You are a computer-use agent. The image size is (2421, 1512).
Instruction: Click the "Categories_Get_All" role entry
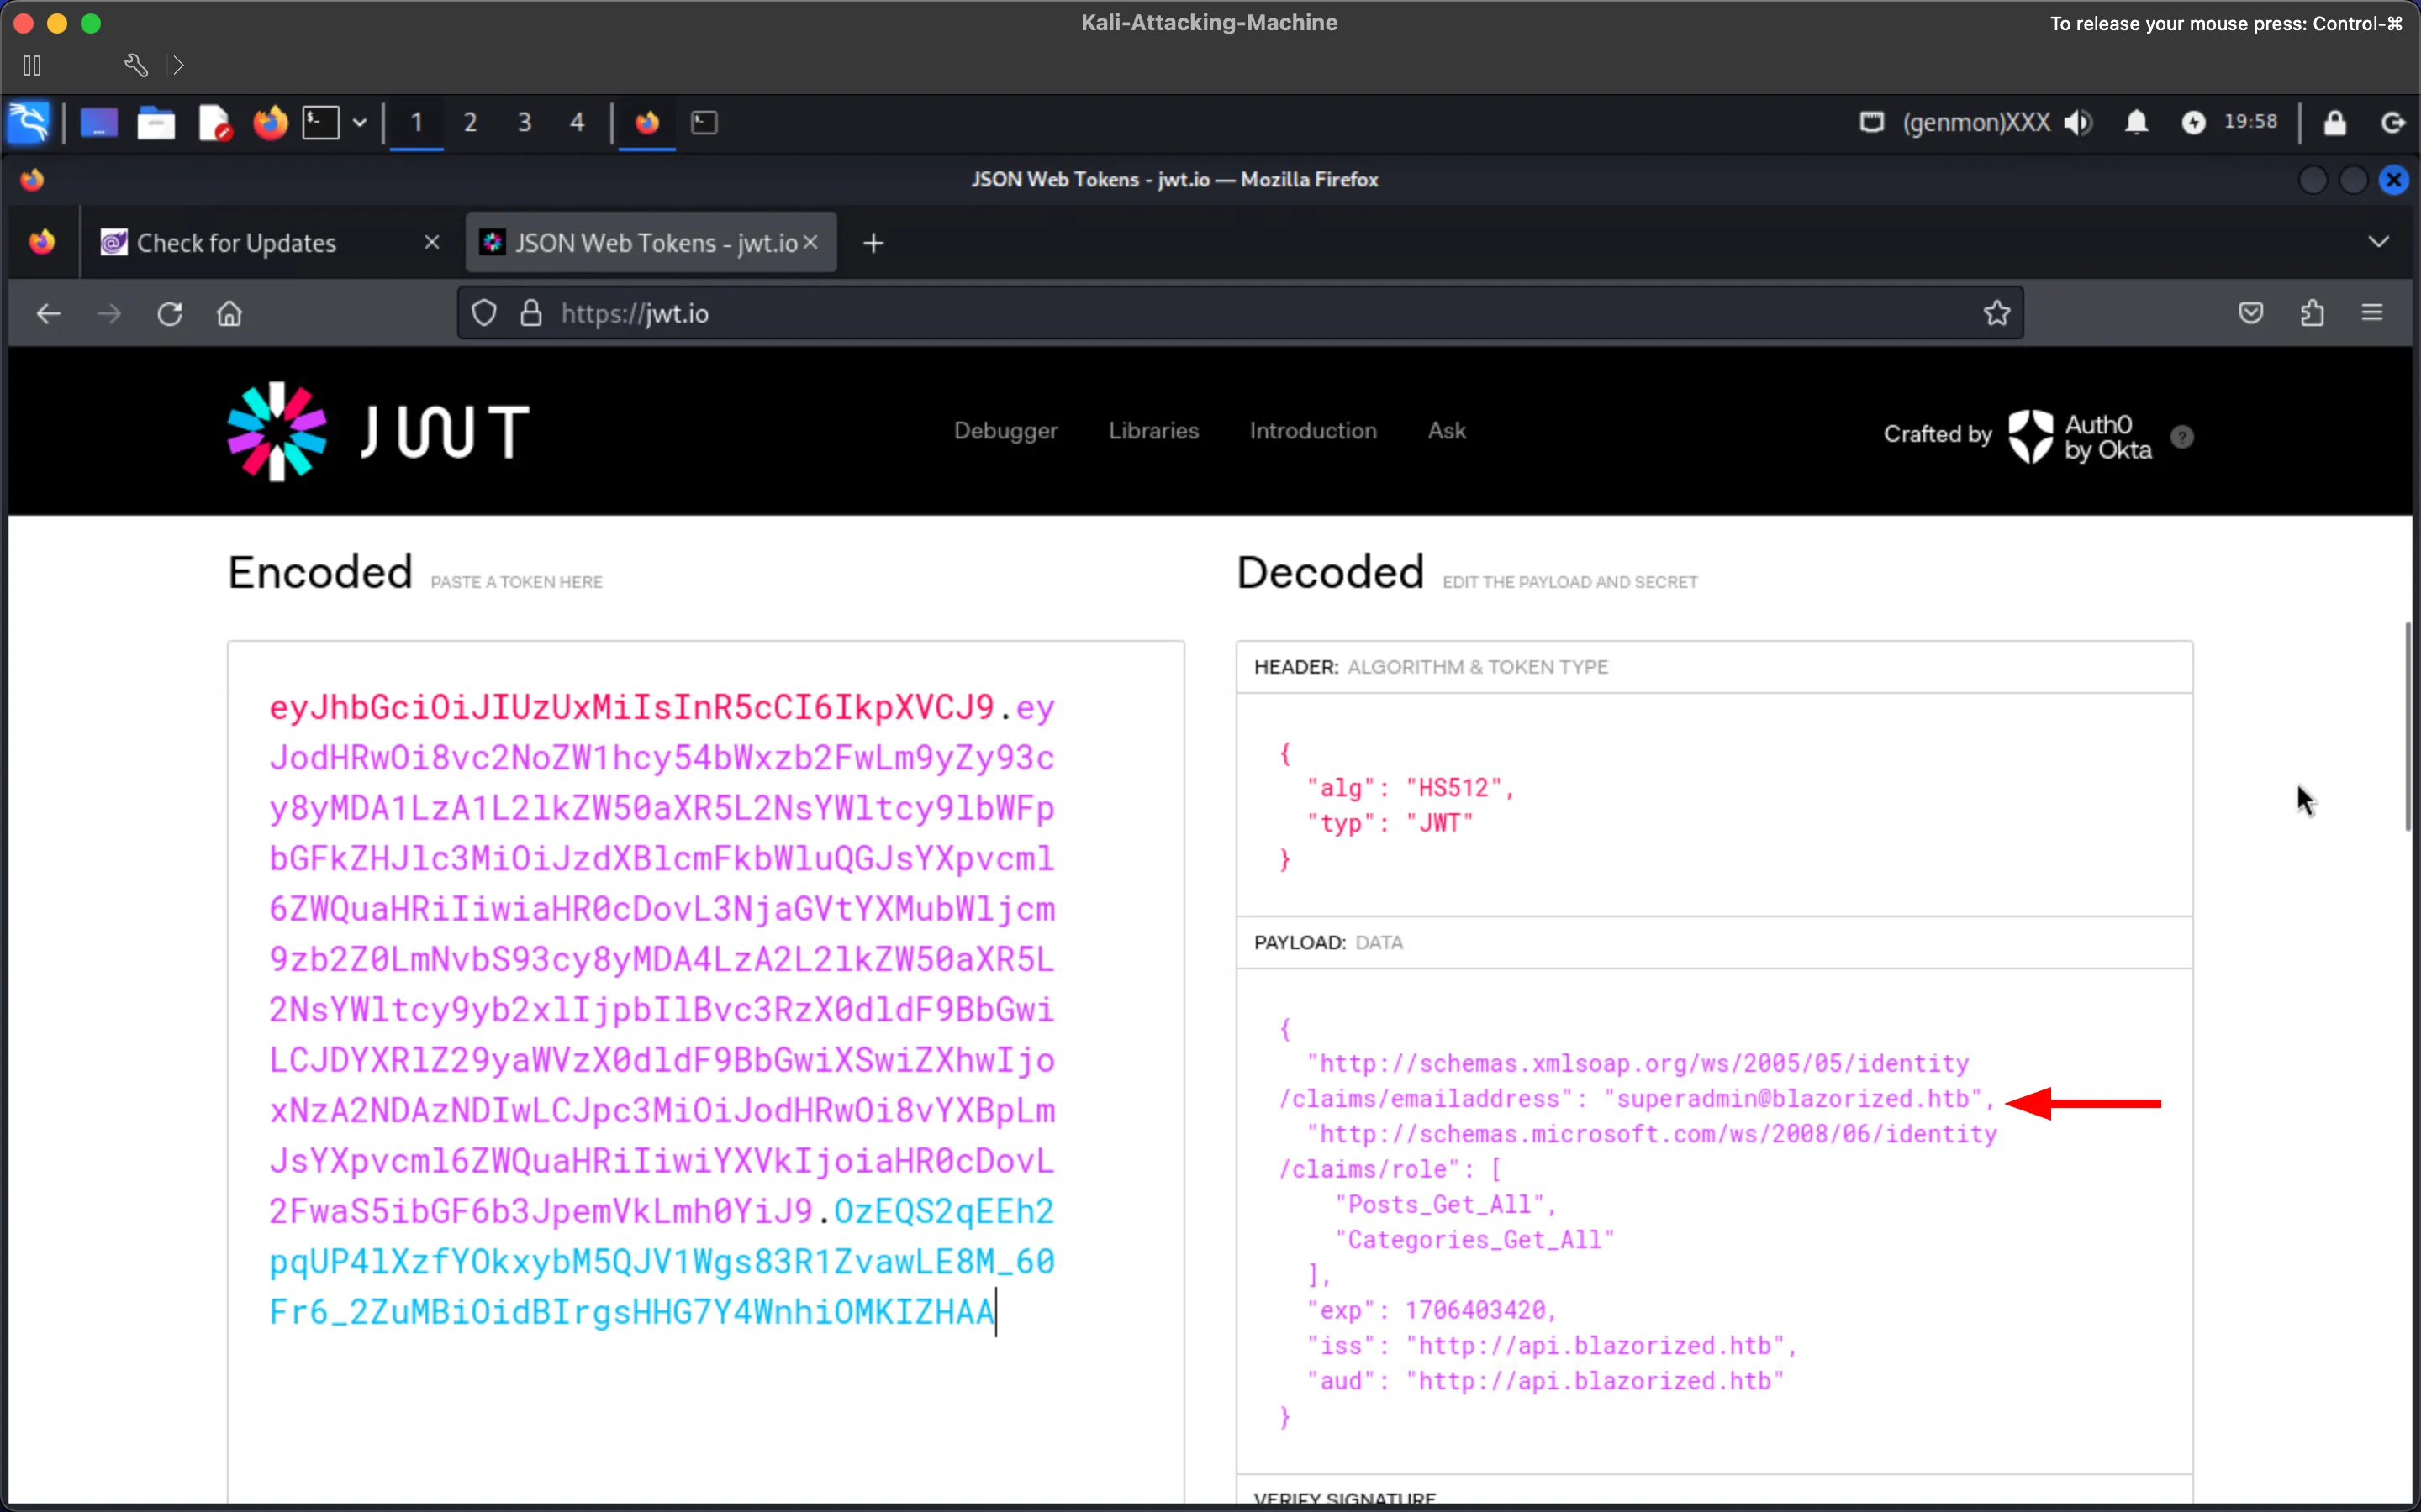tap(1474, 1240)
